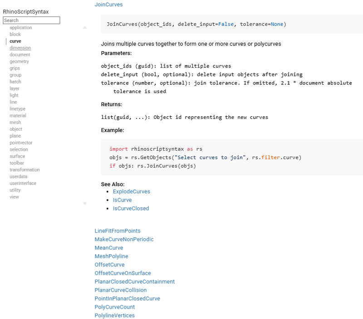Open the MeanCurve function link
Viewport: 363px width, 319px height.
pyautogui.click(x=109, y=248)
